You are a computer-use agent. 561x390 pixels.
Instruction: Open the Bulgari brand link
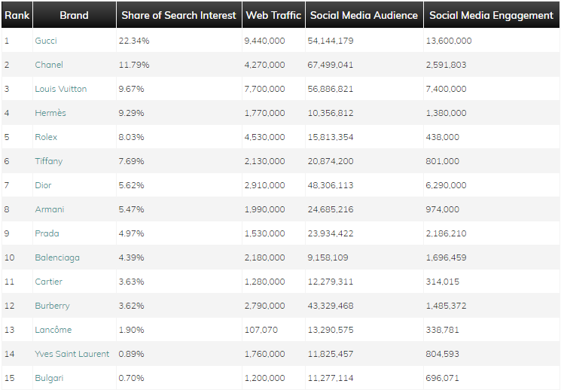49,378
